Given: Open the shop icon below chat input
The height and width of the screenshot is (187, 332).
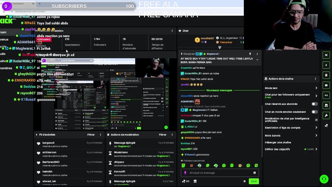Looking at the screenshot, I should click(x=195, y=181).
